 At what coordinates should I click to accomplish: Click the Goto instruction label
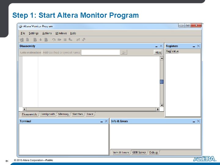[31, 53]
